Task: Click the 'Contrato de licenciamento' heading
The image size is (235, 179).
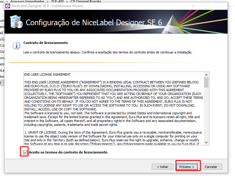Action: pyautogui.click(x=46, y=43)
